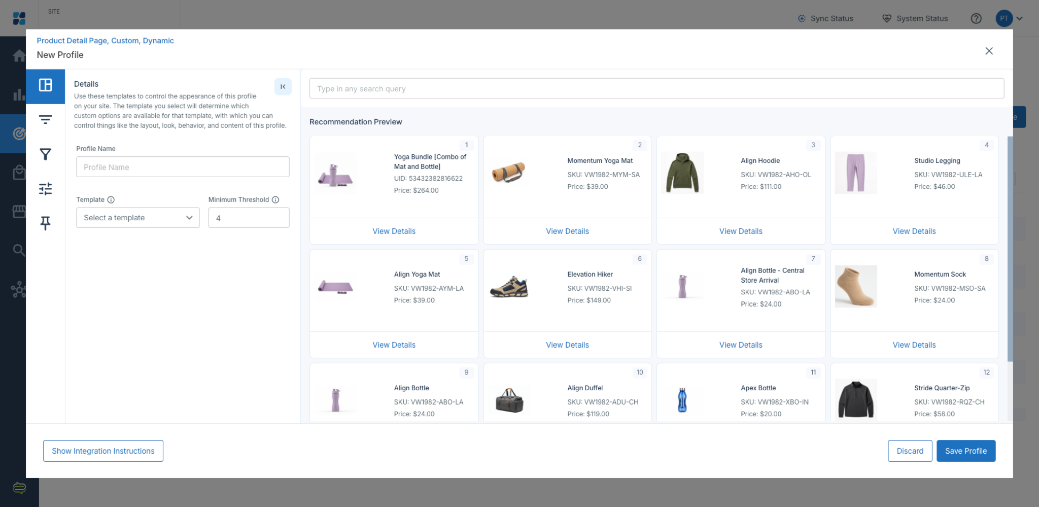View Details for Momentum Yoga Mat
Viewport: 1039px width, 507px height.
tap(567, 231)
